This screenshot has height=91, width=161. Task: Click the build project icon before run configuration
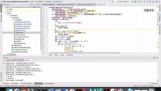pyautogui.click(x=113, y=2)
